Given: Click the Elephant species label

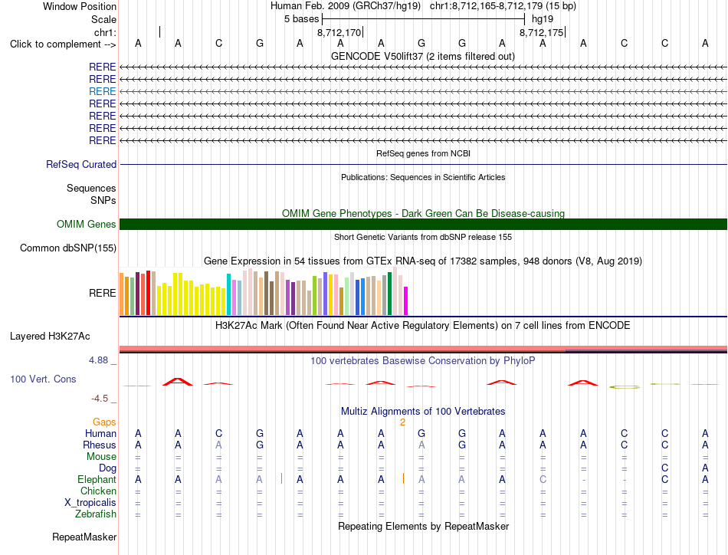Looking at the screenshot, I should (x=97, y=479).
